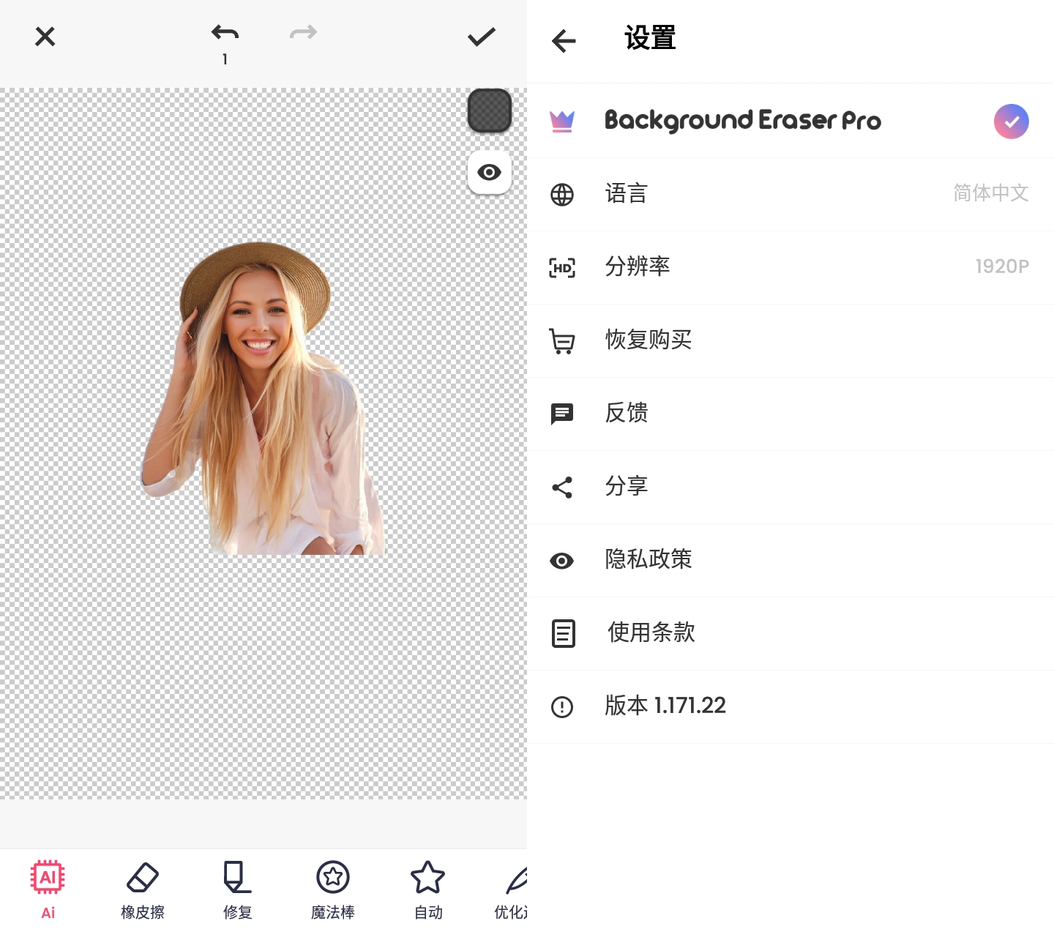Open the 隐私政策 privacy policy
This screenshot has width=1054, height=937.
tap(790, 560)
